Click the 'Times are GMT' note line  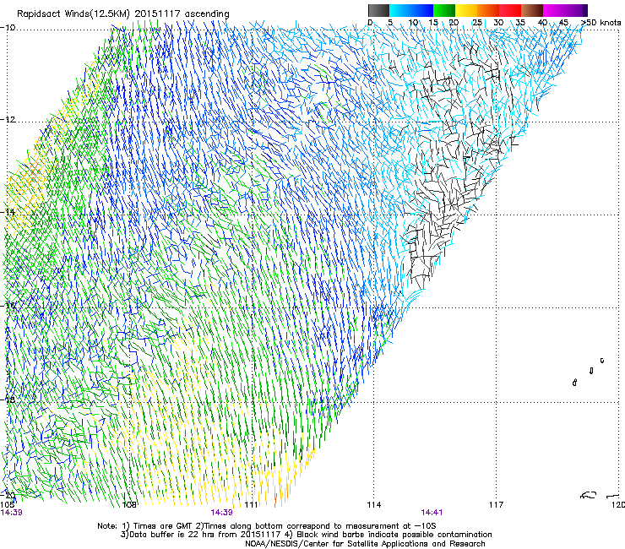point(267,526)
